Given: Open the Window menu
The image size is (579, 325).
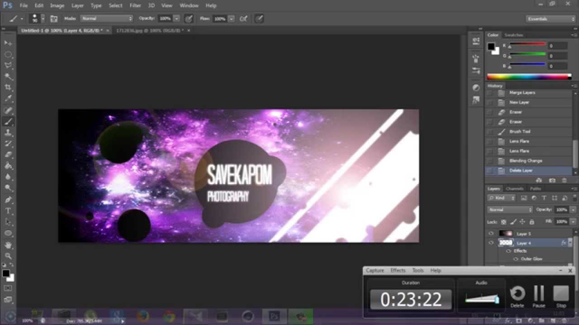Looking at the screenshot, I should [189, 5].
